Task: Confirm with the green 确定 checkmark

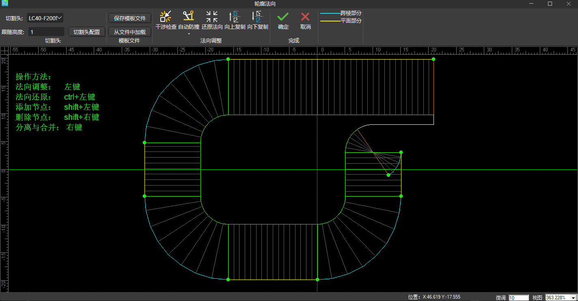Action: [x=283, y=20]
